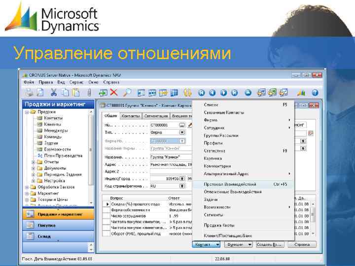Expand the Обработка Заказов folder
This screenshot has width=355, height=266.
(27, 187)
